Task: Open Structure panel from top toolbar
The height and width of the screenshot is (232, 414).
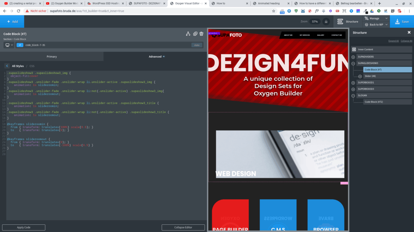Action: click(348, 21)
